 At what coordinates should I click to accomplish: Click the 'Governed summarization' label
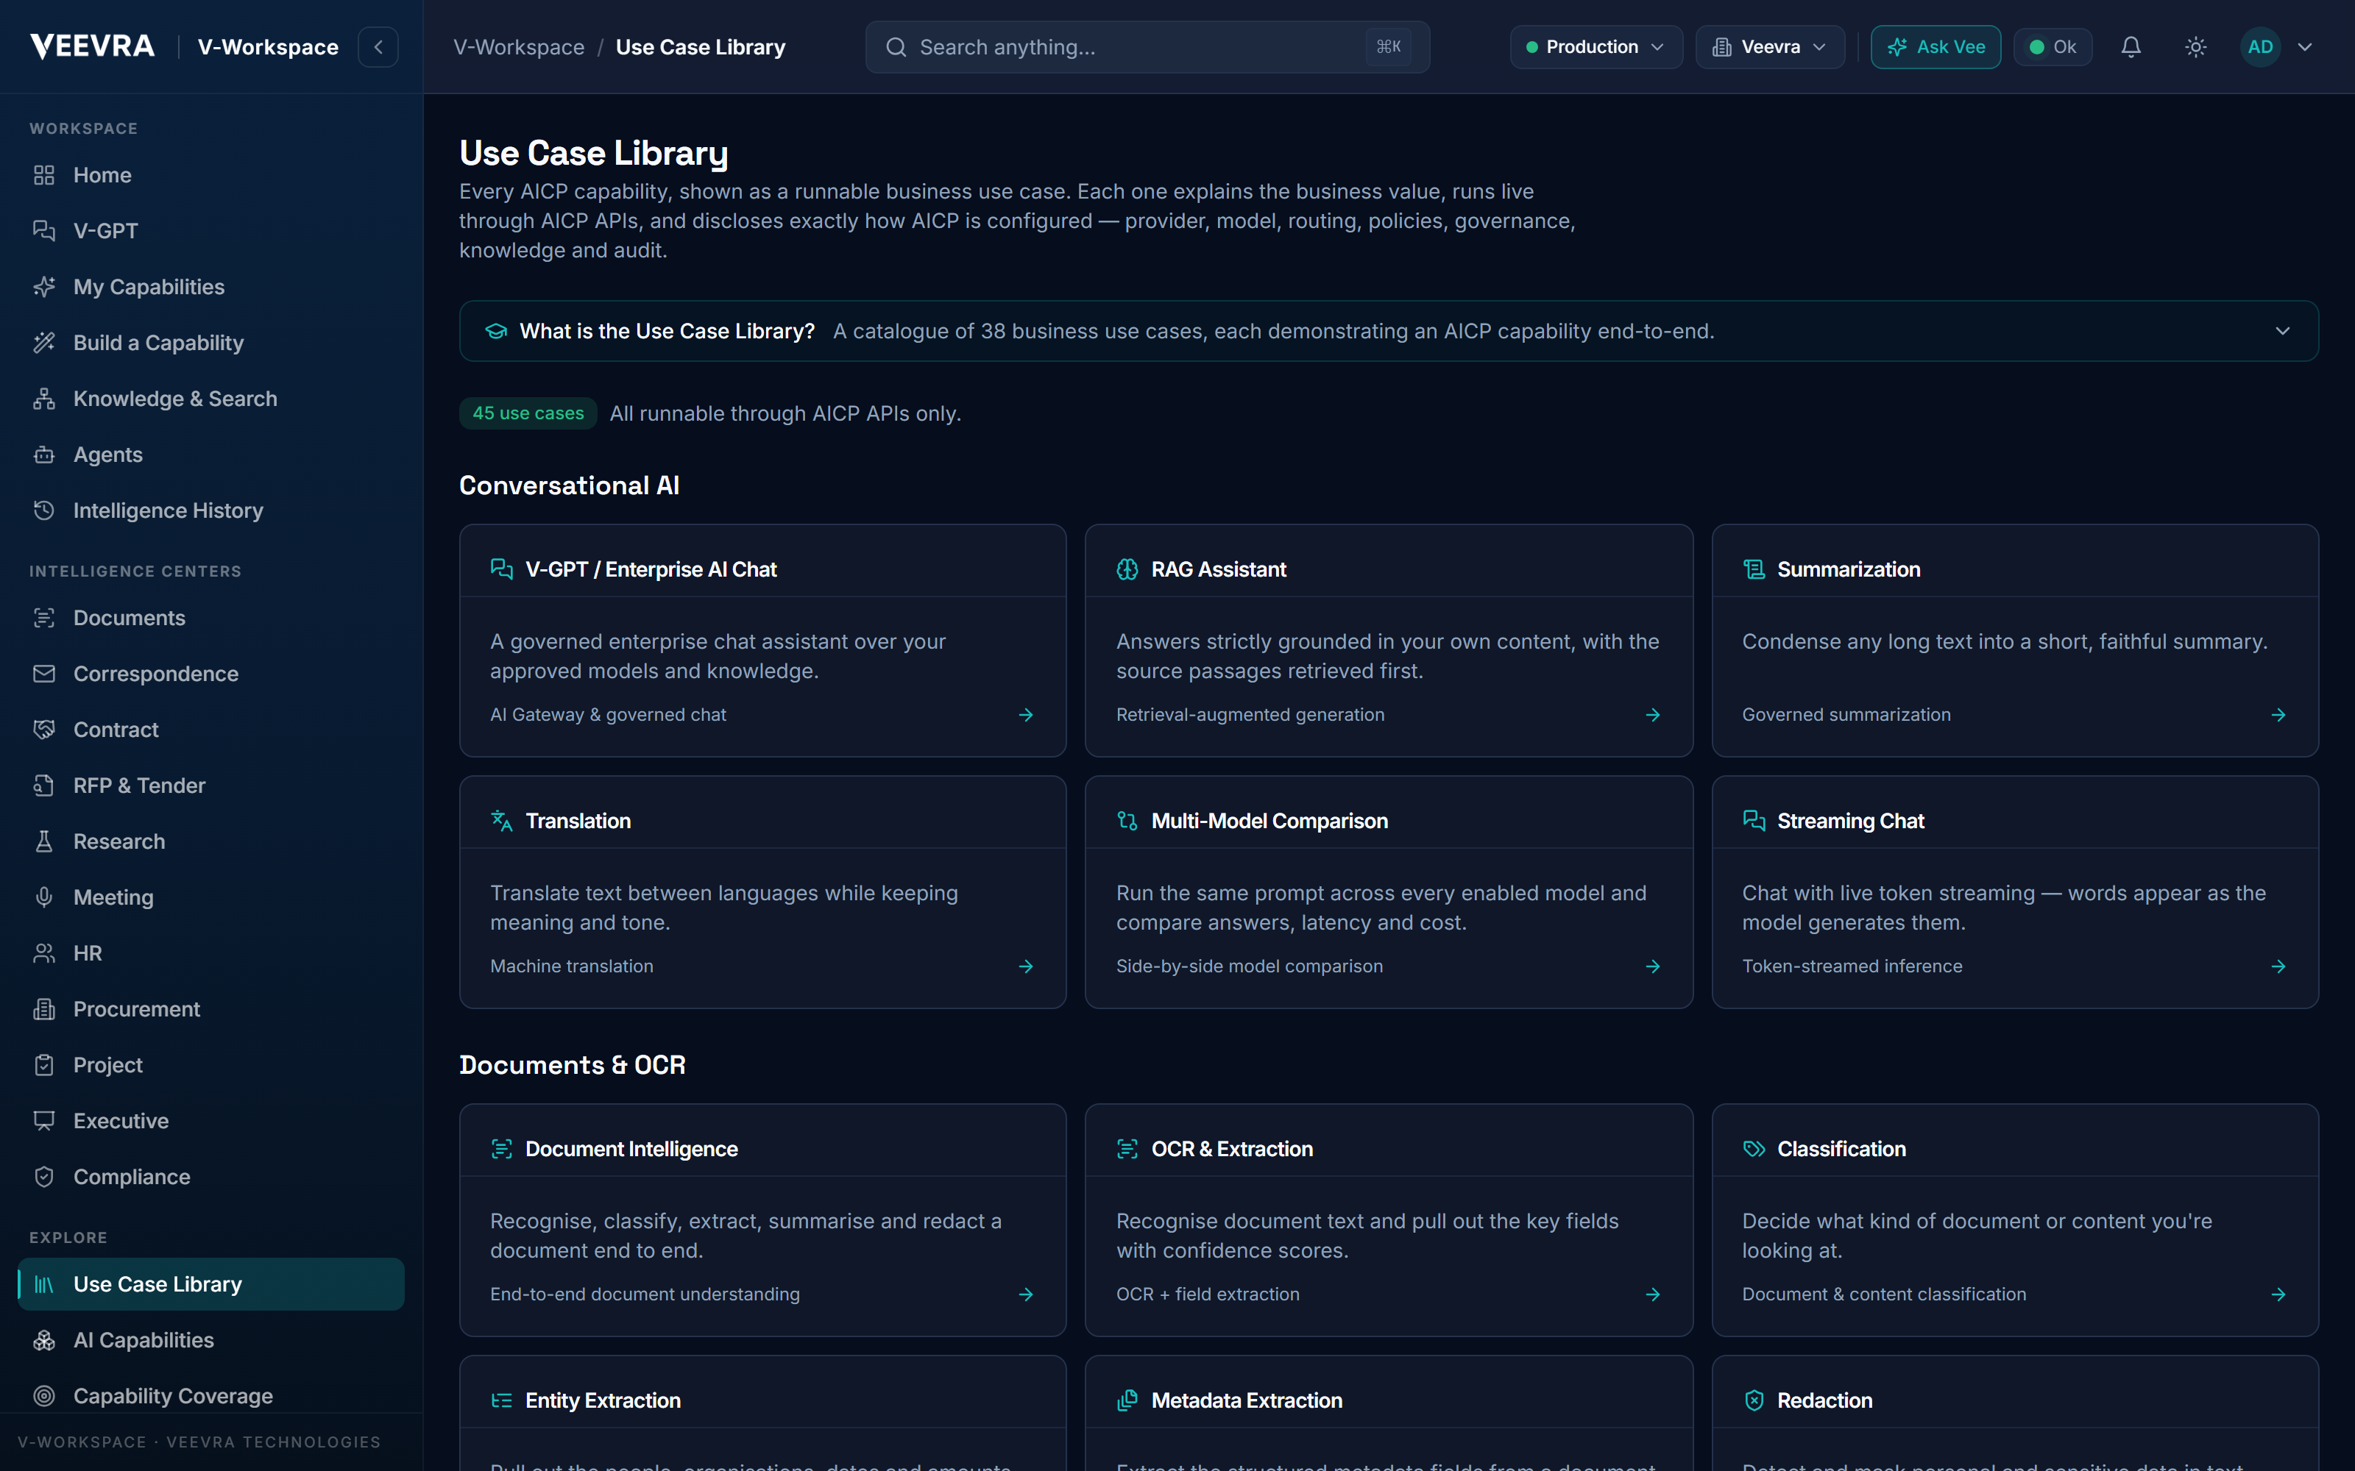[1846, 715]
